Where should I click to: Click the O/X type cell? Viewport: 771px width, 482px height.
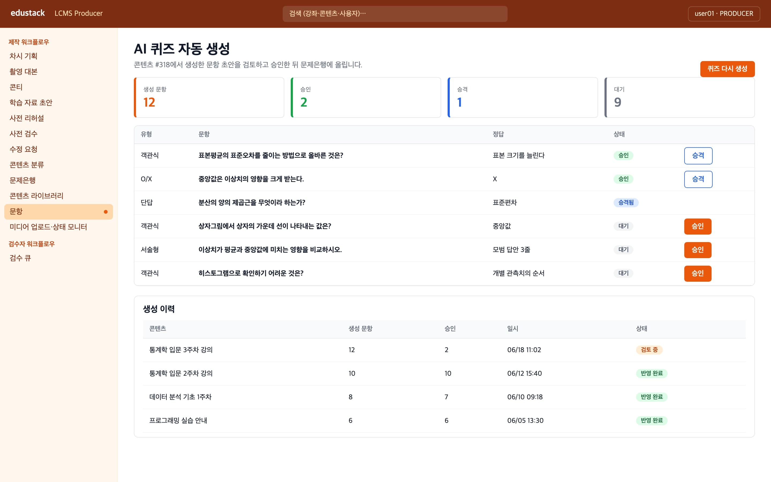coord(146,179)
